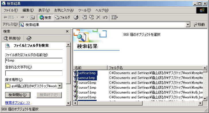Open the Views dropdown in toolbar
Image resolution: width=209 pixels, height=113 pixels.
pos(115,17)
